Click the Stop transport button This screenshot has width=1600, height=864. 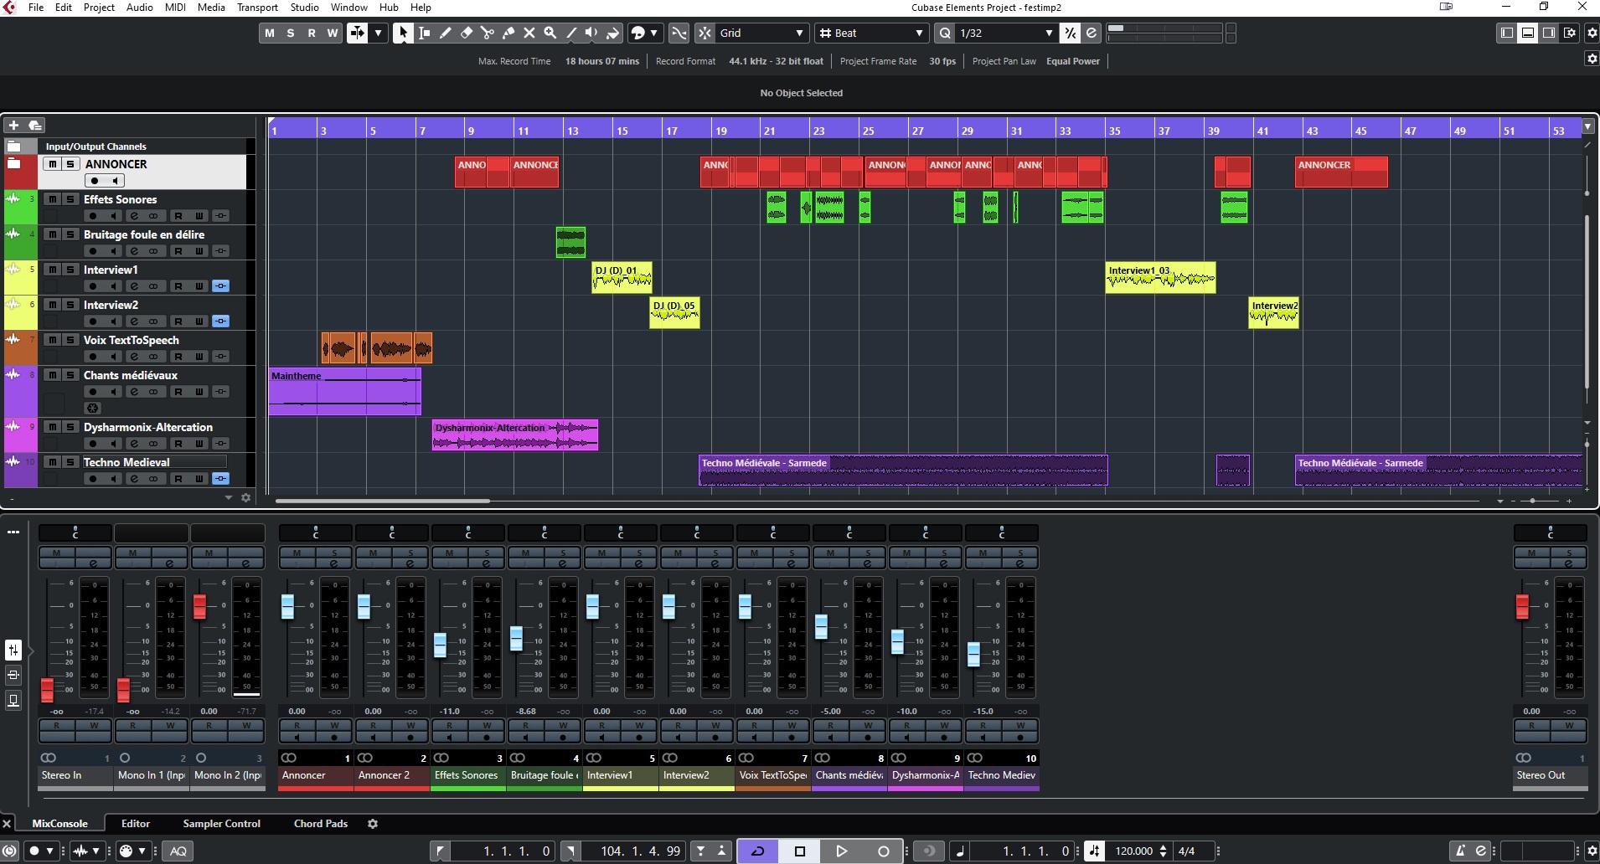click(x=800, y=851)
